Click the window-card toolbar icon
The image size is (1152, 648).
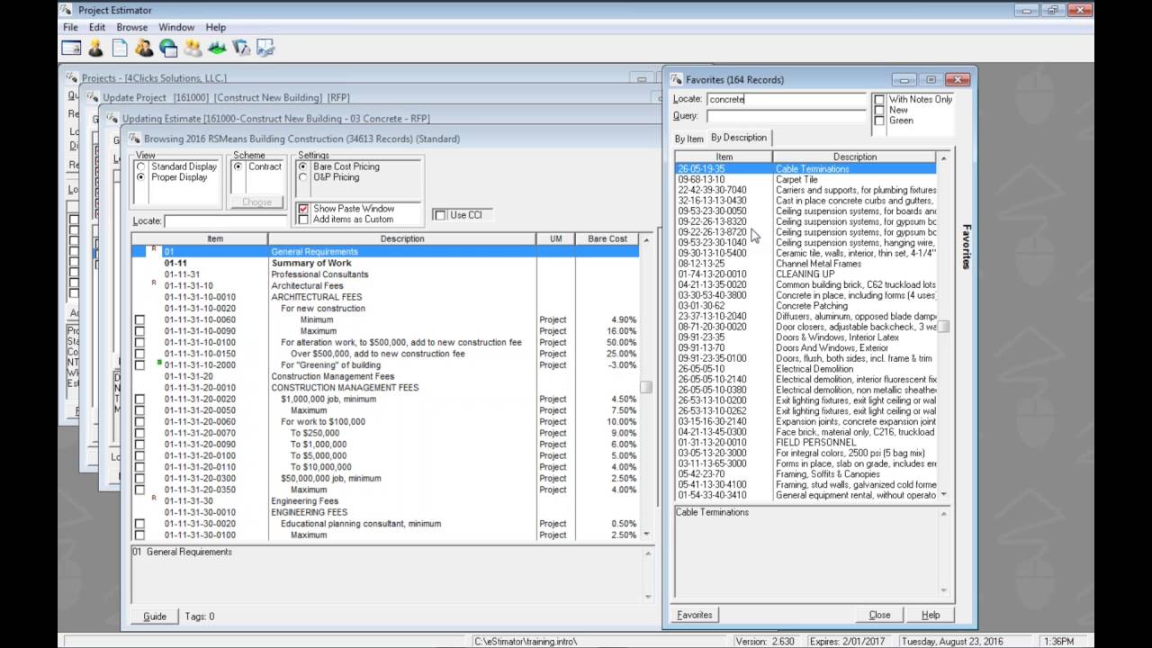(x=71, y=48)
